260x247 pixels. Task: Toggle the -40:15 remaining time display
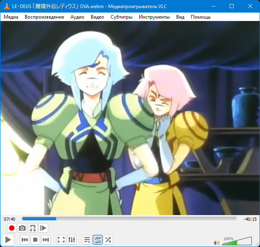250,219
